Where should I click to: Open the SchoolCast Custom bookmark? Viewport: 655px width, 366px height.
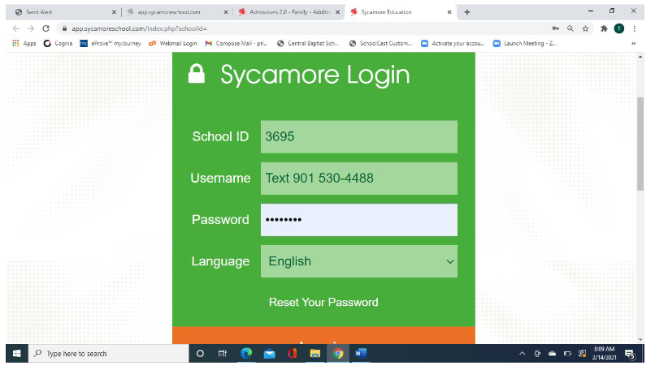(380, 43)
